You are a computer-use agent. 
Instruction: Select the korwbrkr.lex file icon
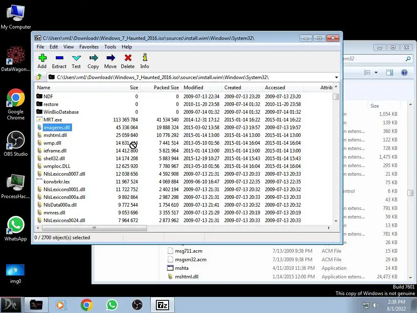coord(40,181)
